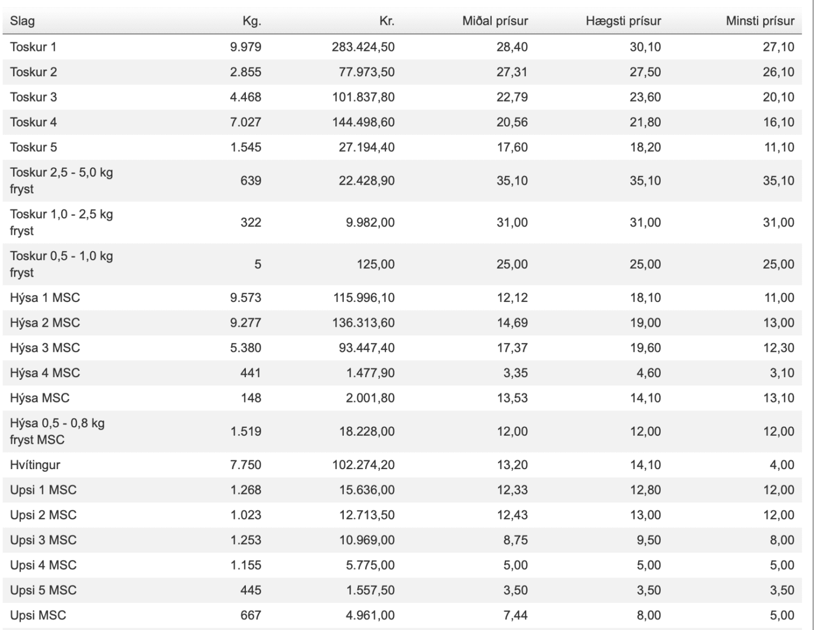Click the Kr. column header
Viewport: 814px width, 630px height.
[387, 21]
